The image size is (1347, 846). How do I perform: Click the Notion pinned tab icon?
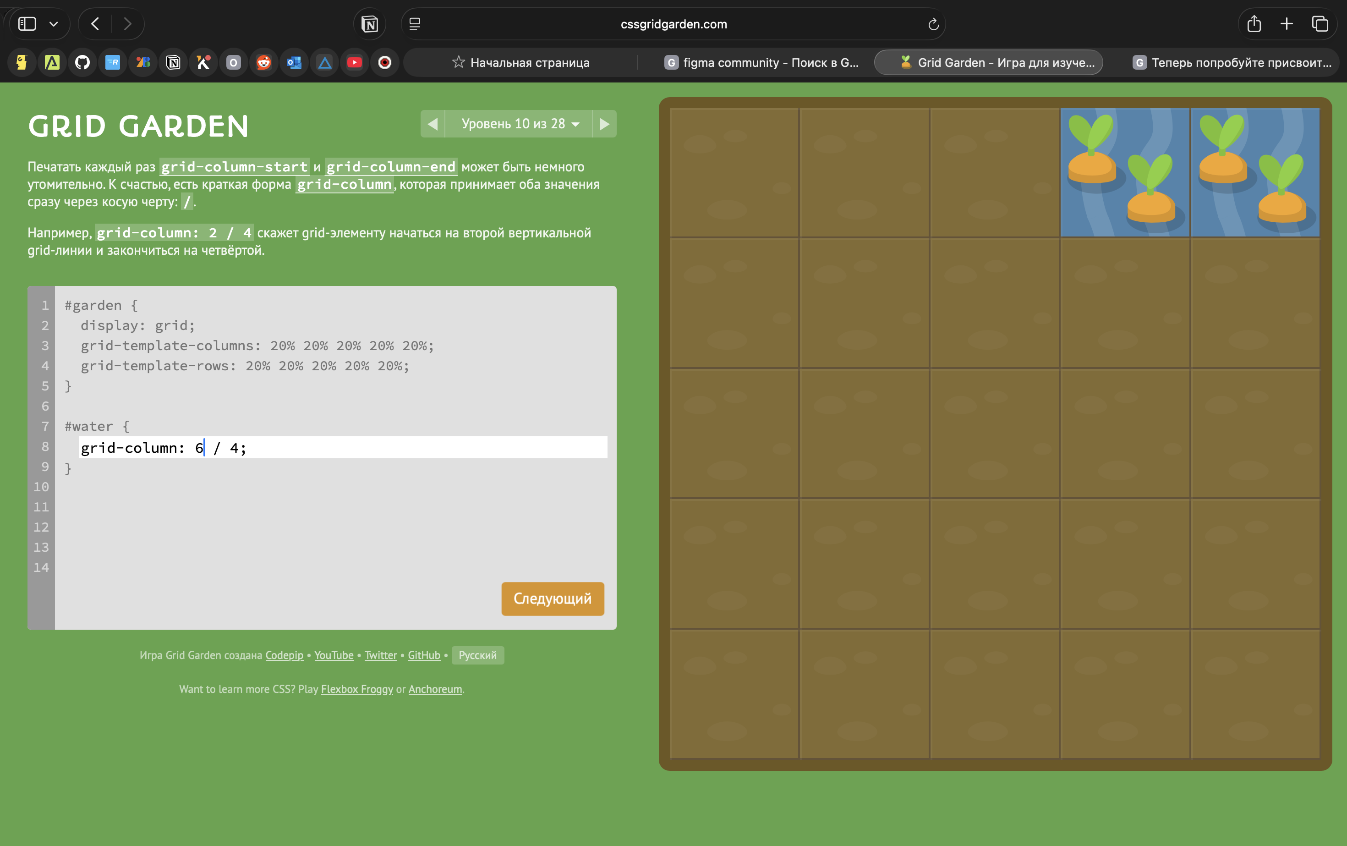point(173,62)
